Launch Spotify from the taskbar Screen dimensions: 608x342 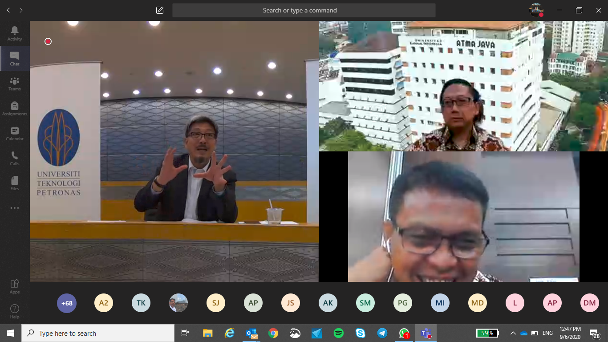pos(338,333)
